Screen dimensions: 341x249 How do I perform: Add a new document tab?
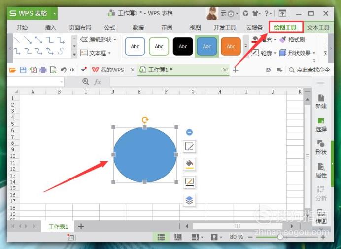[236, 70]
